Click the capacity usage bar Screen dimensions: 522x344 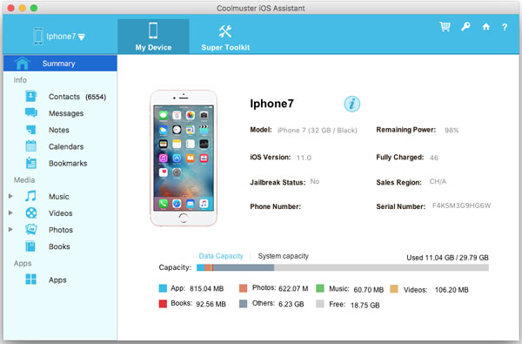[x=343, y=267]
